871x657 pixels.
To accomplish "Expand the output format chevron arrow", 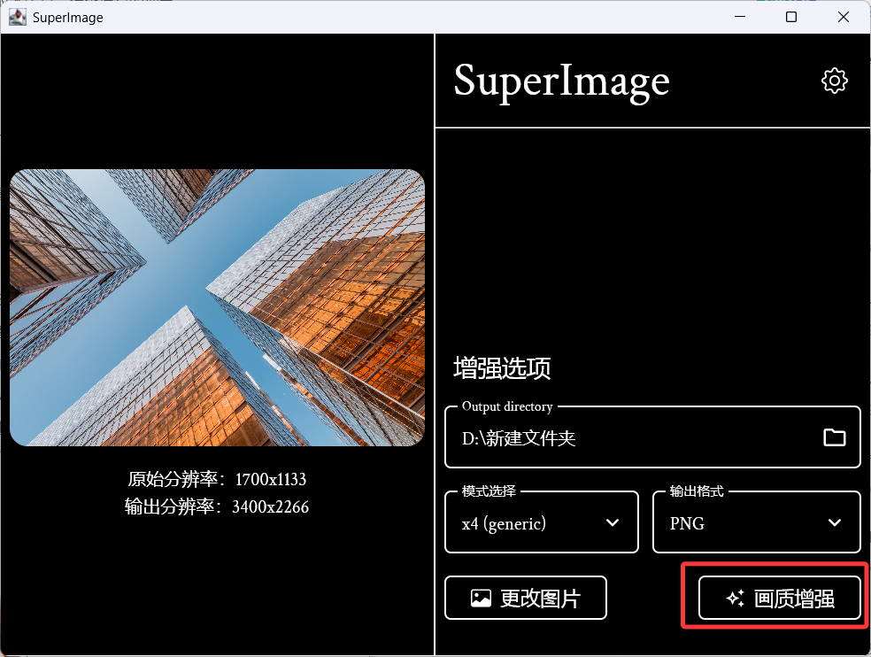I will (835, 523).
